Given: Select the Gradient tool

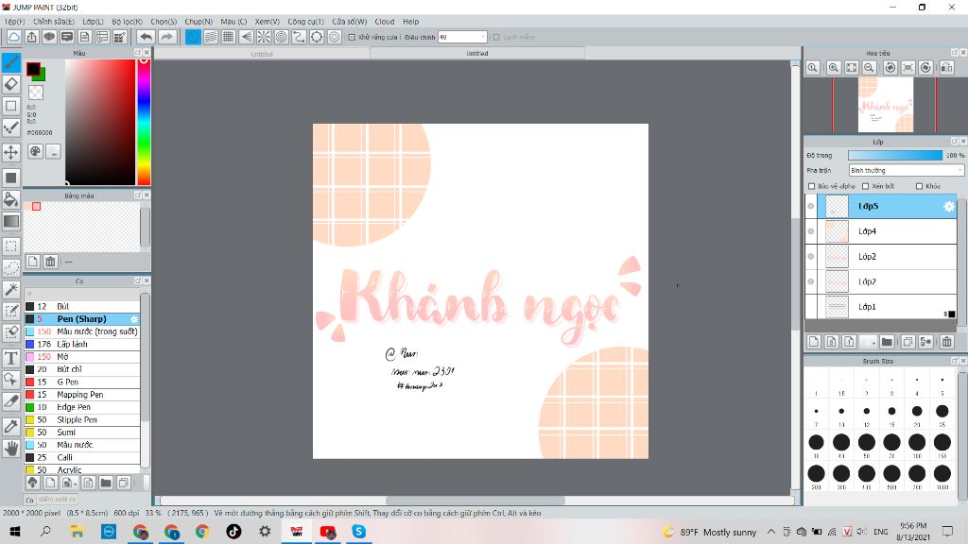Looking at the screenshot, I should coord(11,221).
